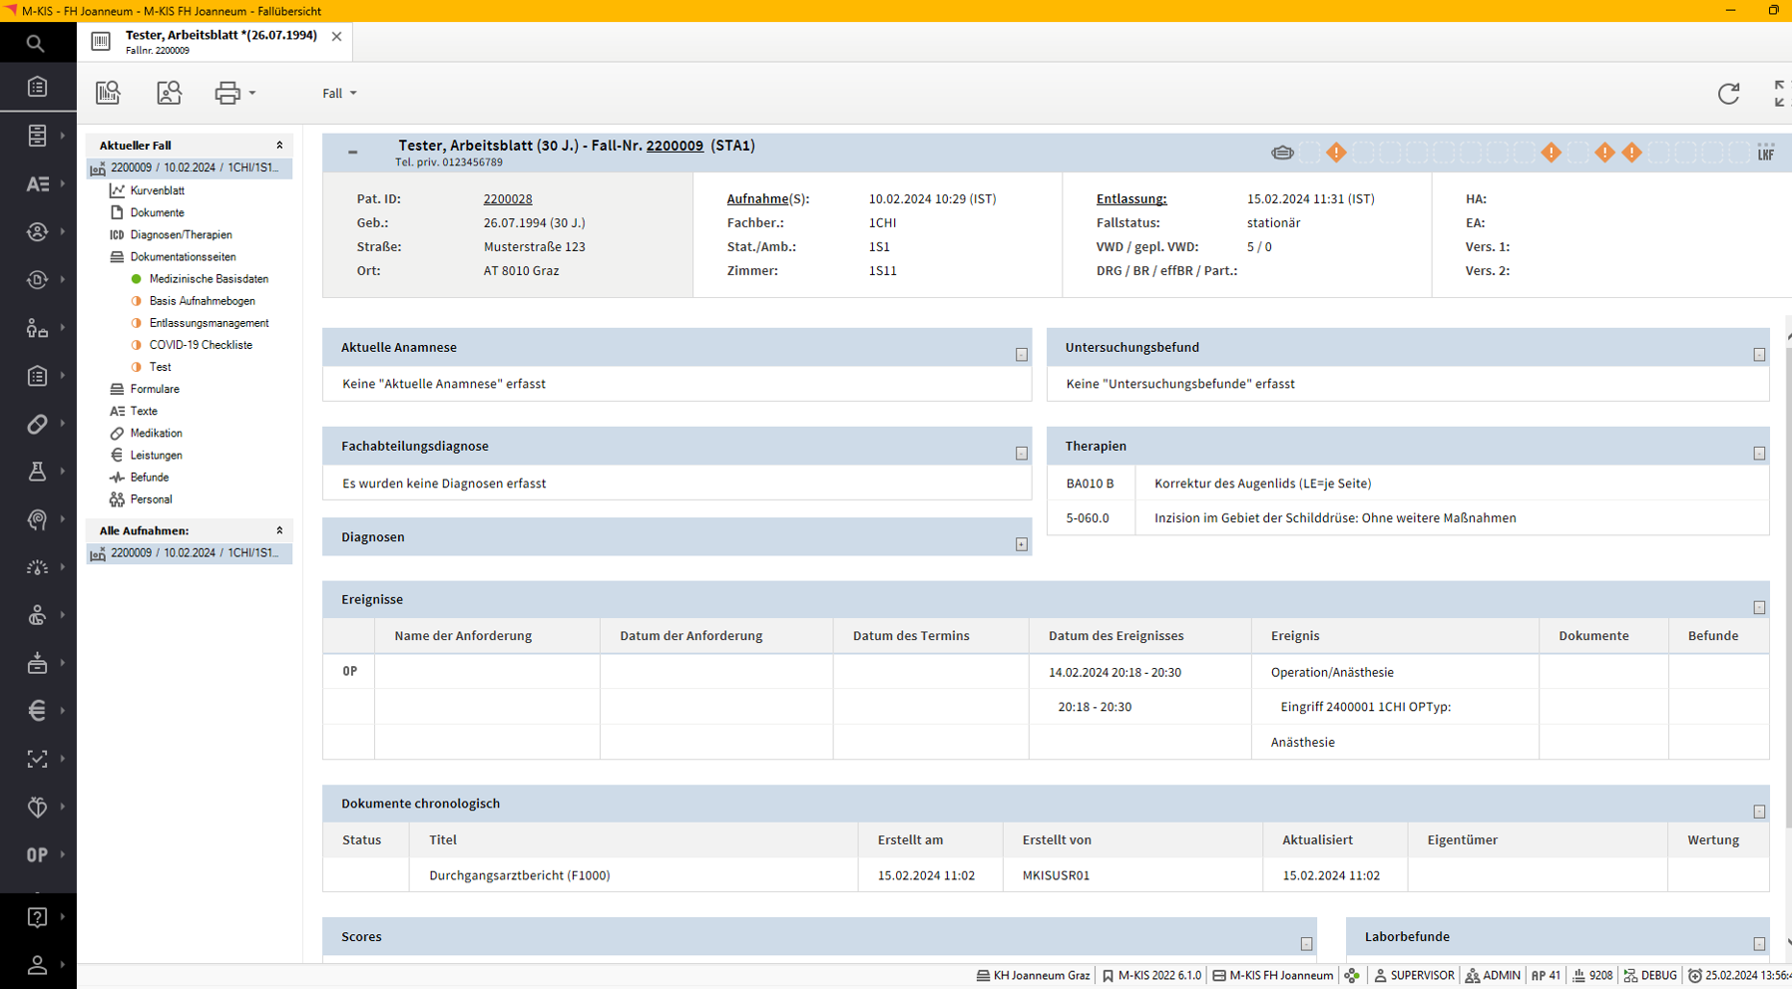1792x989 pixels.
Task: Open Diagnosen/Therapien in the case tree
Action: 181,234
